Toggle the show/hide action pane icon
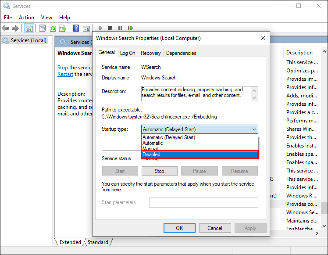This screenshot has height=255, width=328. (x=86, y=28)
